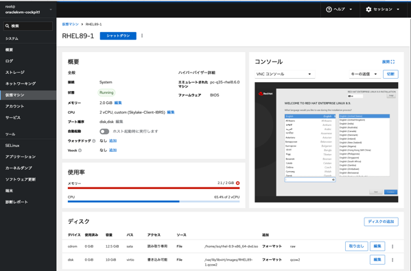
Task: Open アカウント in sidebar
Action: pos(28,106)
